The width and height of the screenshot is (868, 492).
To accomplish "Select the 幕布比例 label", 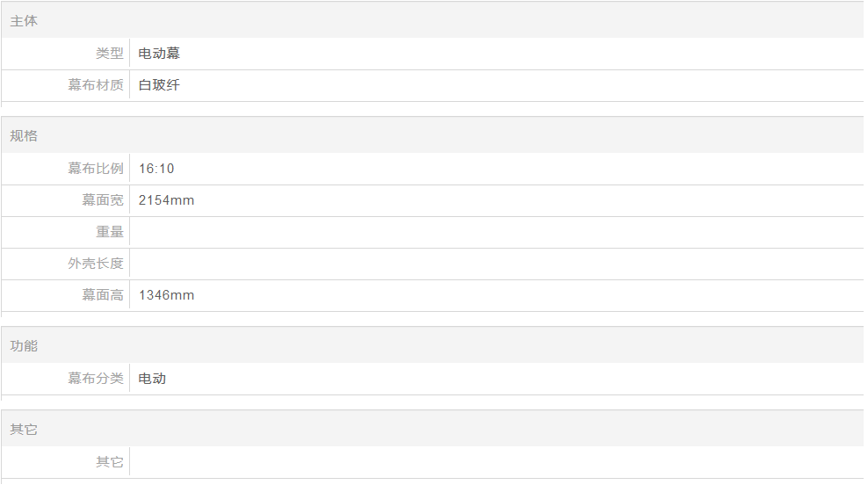I will (x=96, y=168).
